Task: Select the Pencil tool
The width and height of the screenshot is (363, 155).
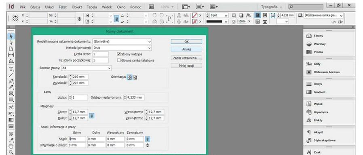Action: pos(11,87)
